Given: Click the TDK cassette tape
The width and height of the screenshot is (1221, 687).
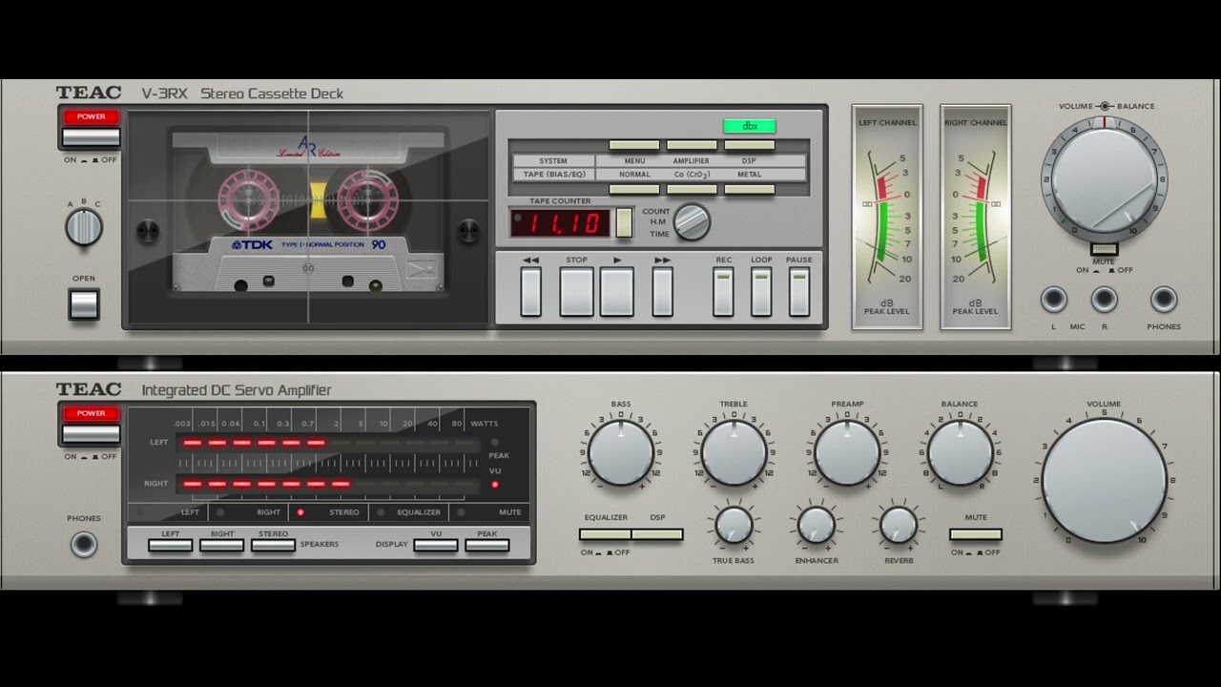Looking at the screenshot, I should 307,211.
